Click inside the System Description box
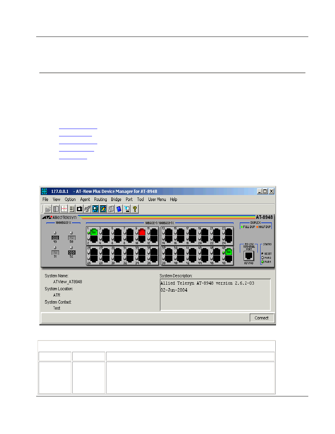This screenshot has width=335, height=434. click(x=215, y=294)
